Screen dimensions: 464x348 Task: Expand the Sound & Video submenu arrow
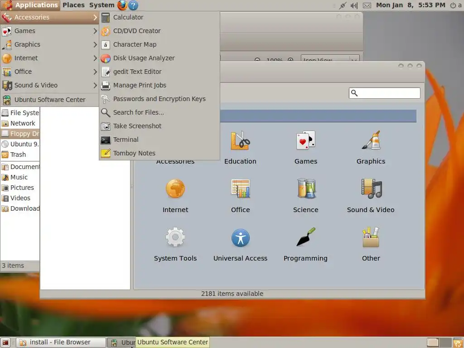(95, 85)
